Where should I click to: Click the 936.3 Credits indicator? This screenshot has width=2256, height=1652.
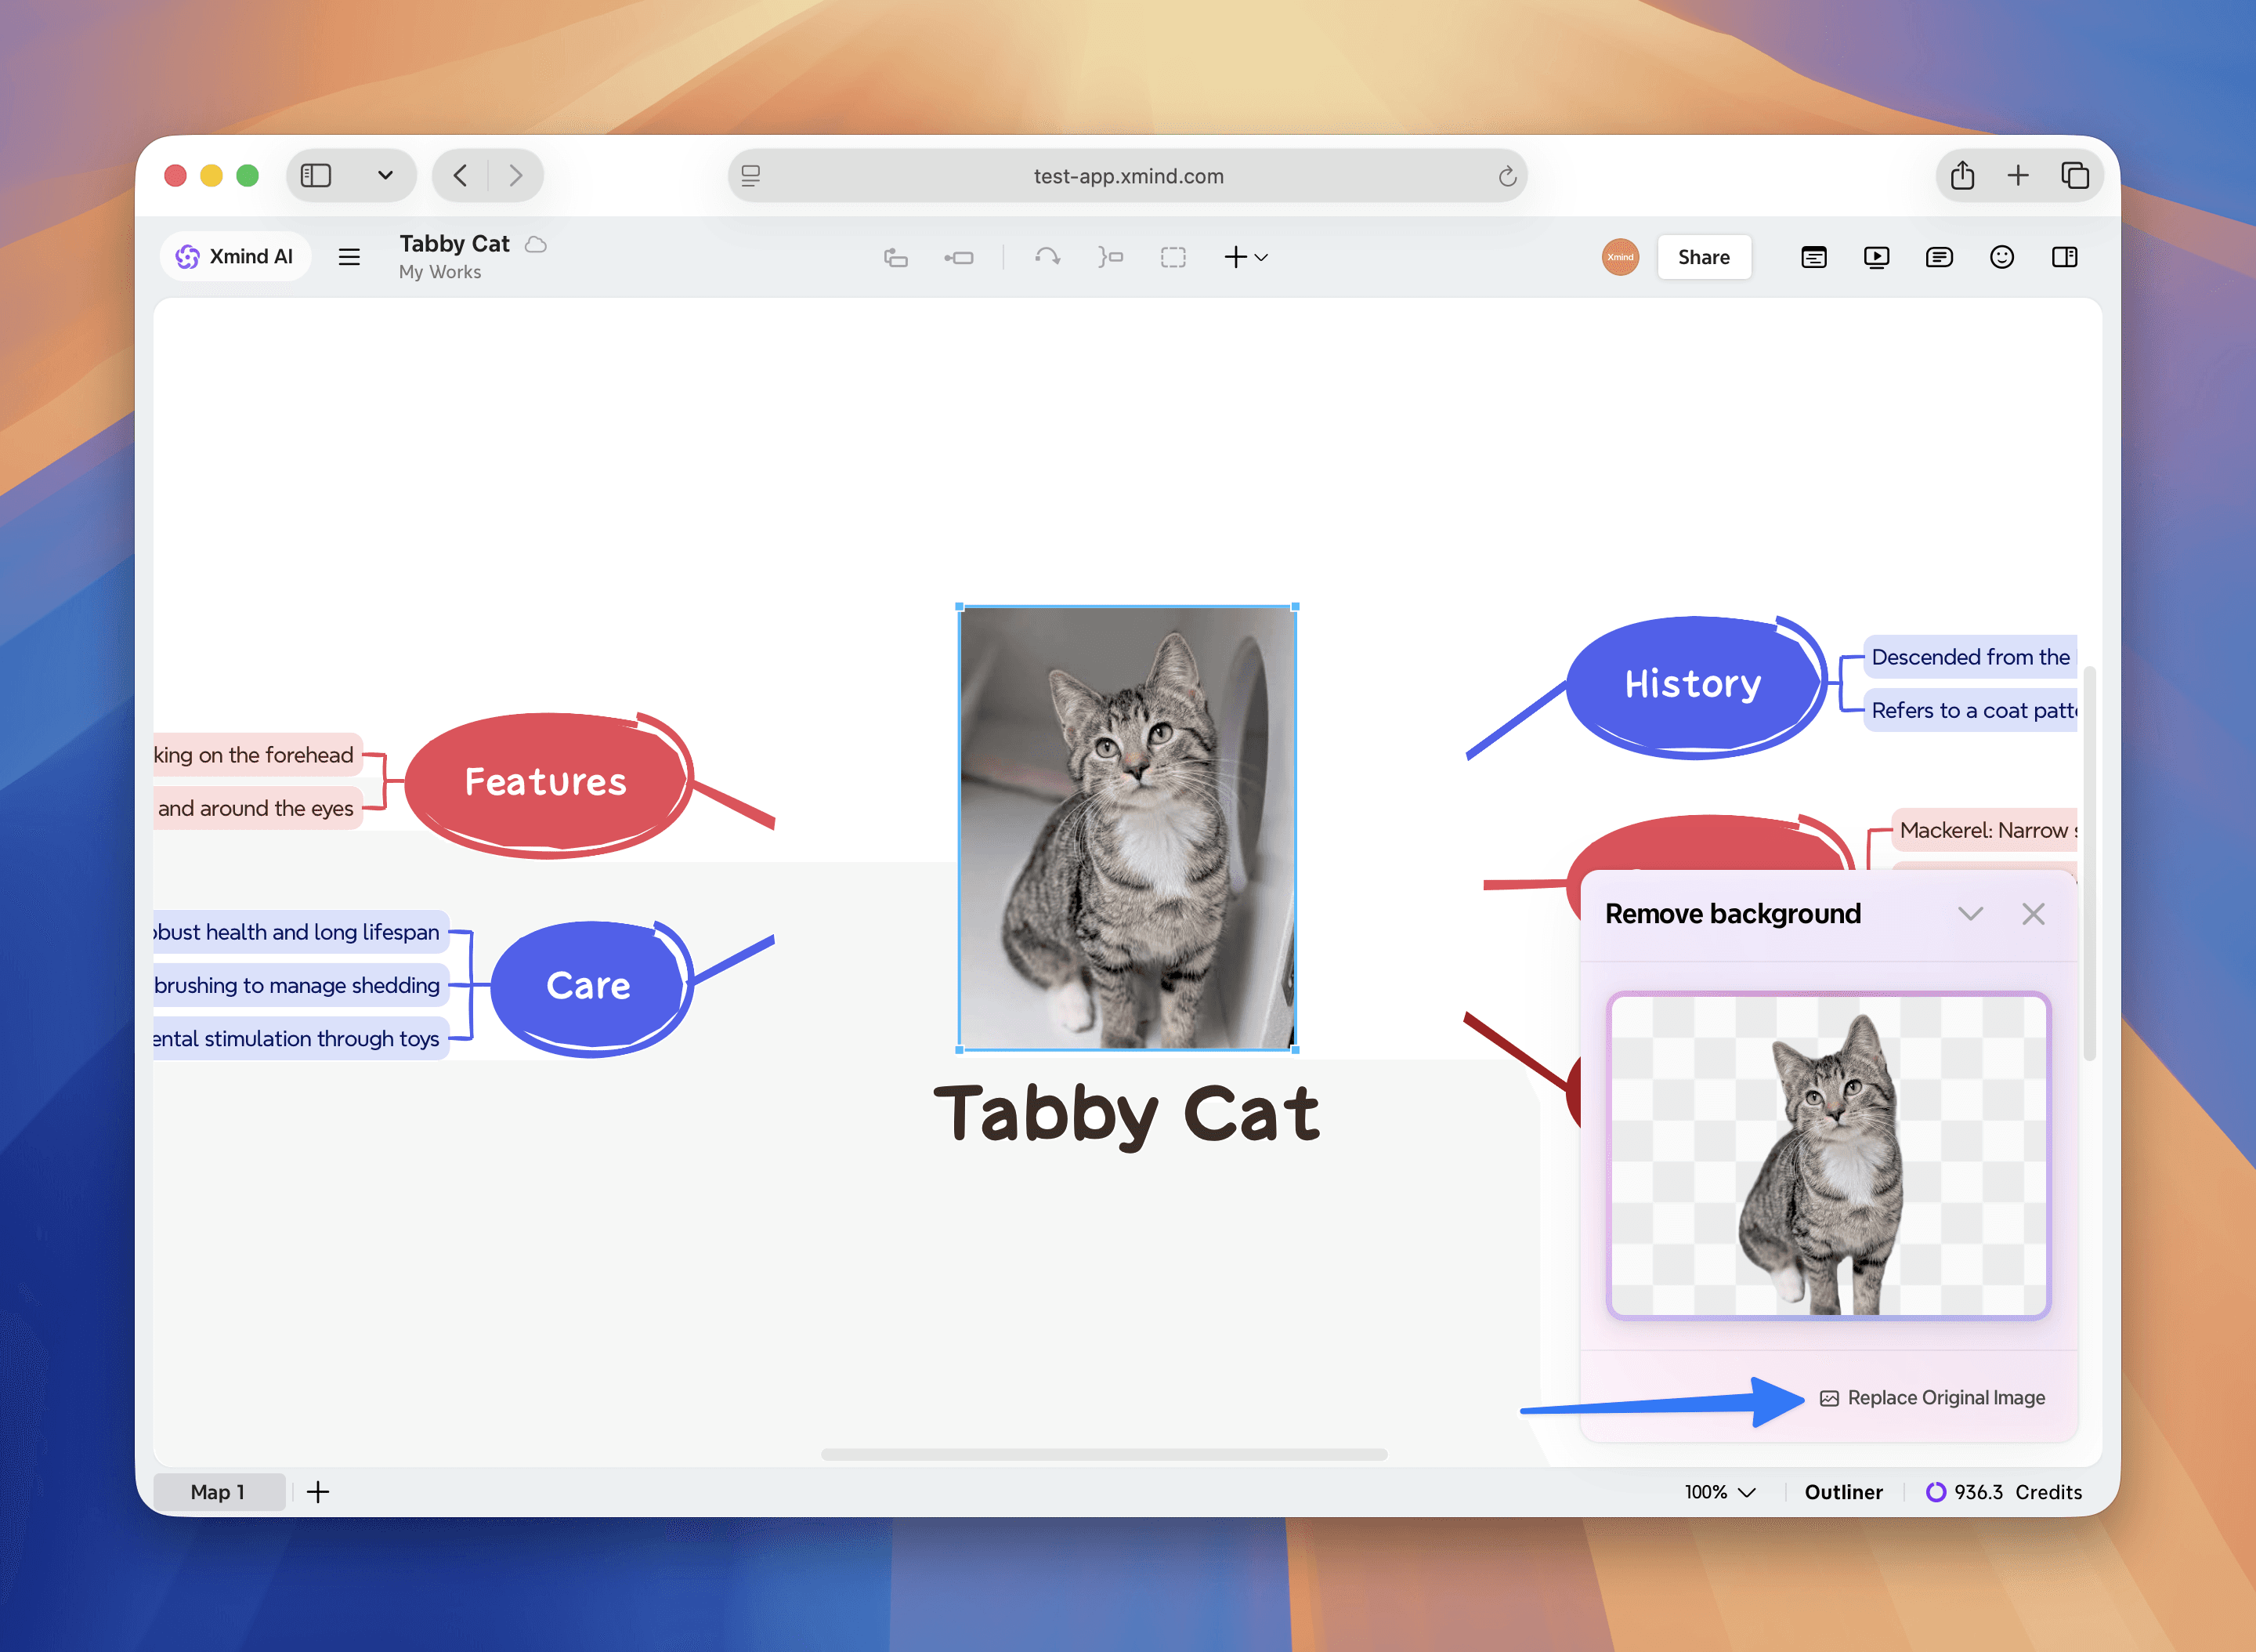click(2003, 1492)
